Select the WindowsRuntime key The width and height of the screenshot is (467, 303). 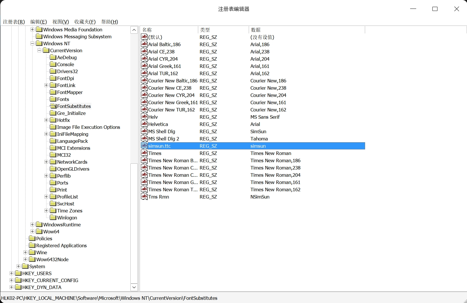click(62, 225)
